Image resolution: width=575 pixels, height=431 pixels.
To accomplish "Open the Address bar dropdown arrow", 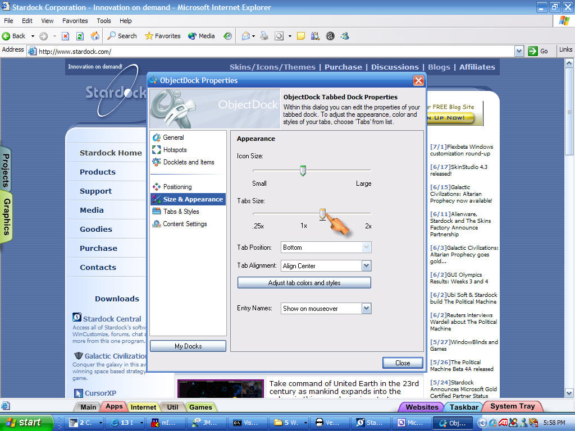I will (519, 51).
